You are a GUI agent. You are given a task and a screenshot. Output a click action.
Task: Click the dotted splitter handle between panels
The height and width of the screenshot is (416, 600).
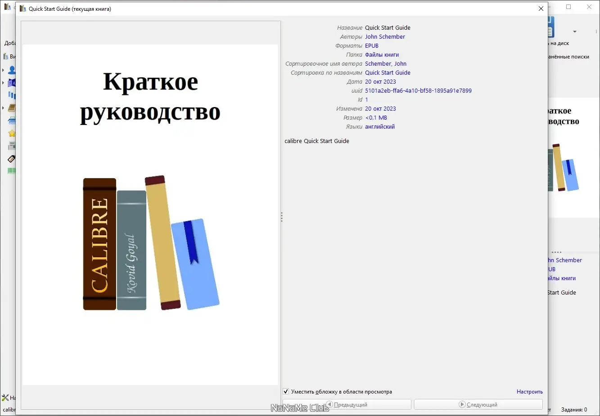(282, 217)
